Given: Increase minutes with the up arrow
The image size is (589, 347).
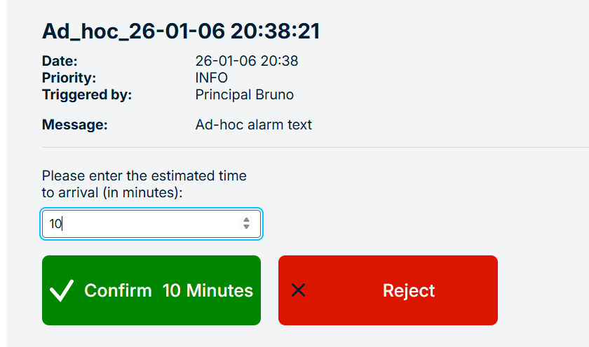Looking at the screenshot, I should (x=246, y=220).
